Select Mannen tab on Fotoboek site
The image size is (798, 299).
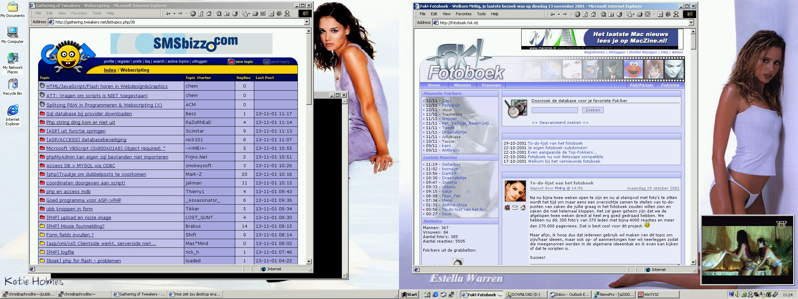462,85
